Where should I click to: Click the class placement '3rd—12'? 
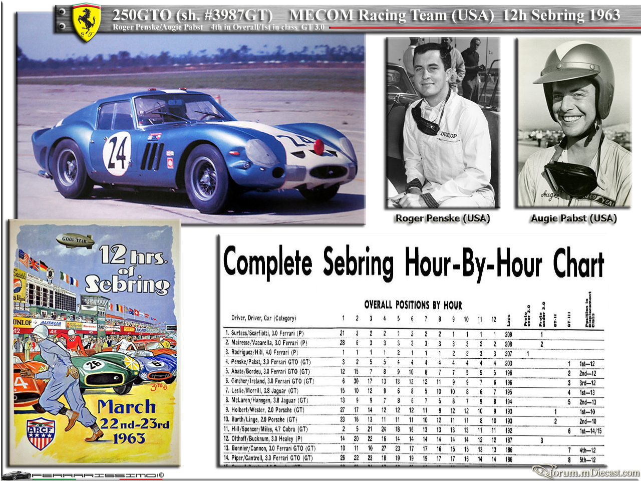click(587, 383)
